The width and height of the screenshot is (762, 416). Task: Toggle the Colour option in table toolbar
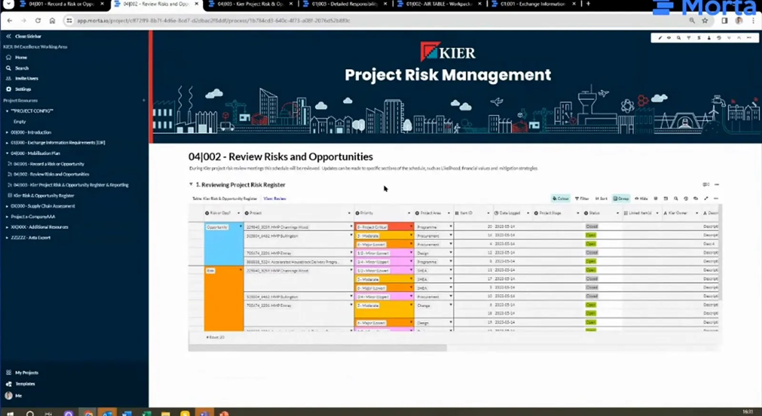[561, 198]
